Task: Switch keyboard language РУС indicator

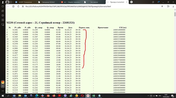Action: [160, 96]
